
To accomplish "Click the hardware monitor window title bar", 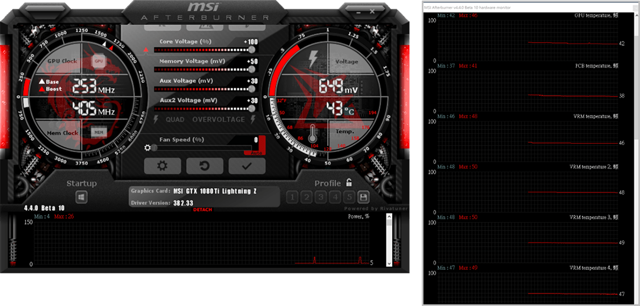I will pyautogui.click(x=531, y=8).
